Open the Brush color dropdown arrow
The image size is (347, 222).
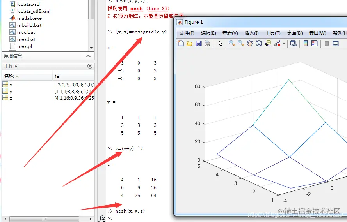pyautogui.click(x=284, y=43)
